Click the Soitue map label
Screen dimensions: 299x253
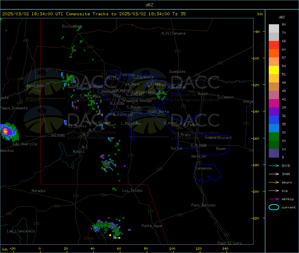point(176,148)
